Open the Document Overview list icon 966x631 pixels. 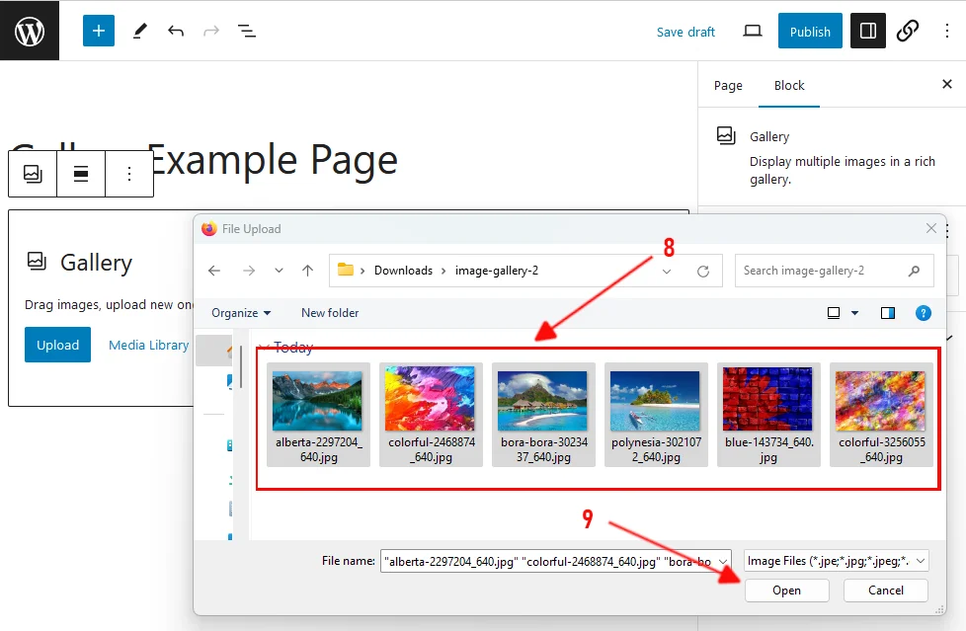pyautogui.click(x=247, y=31)
